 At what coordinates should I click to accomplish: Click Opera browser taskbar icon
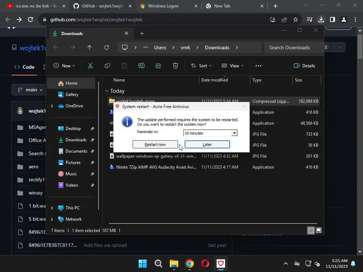(x=205, y=263)
